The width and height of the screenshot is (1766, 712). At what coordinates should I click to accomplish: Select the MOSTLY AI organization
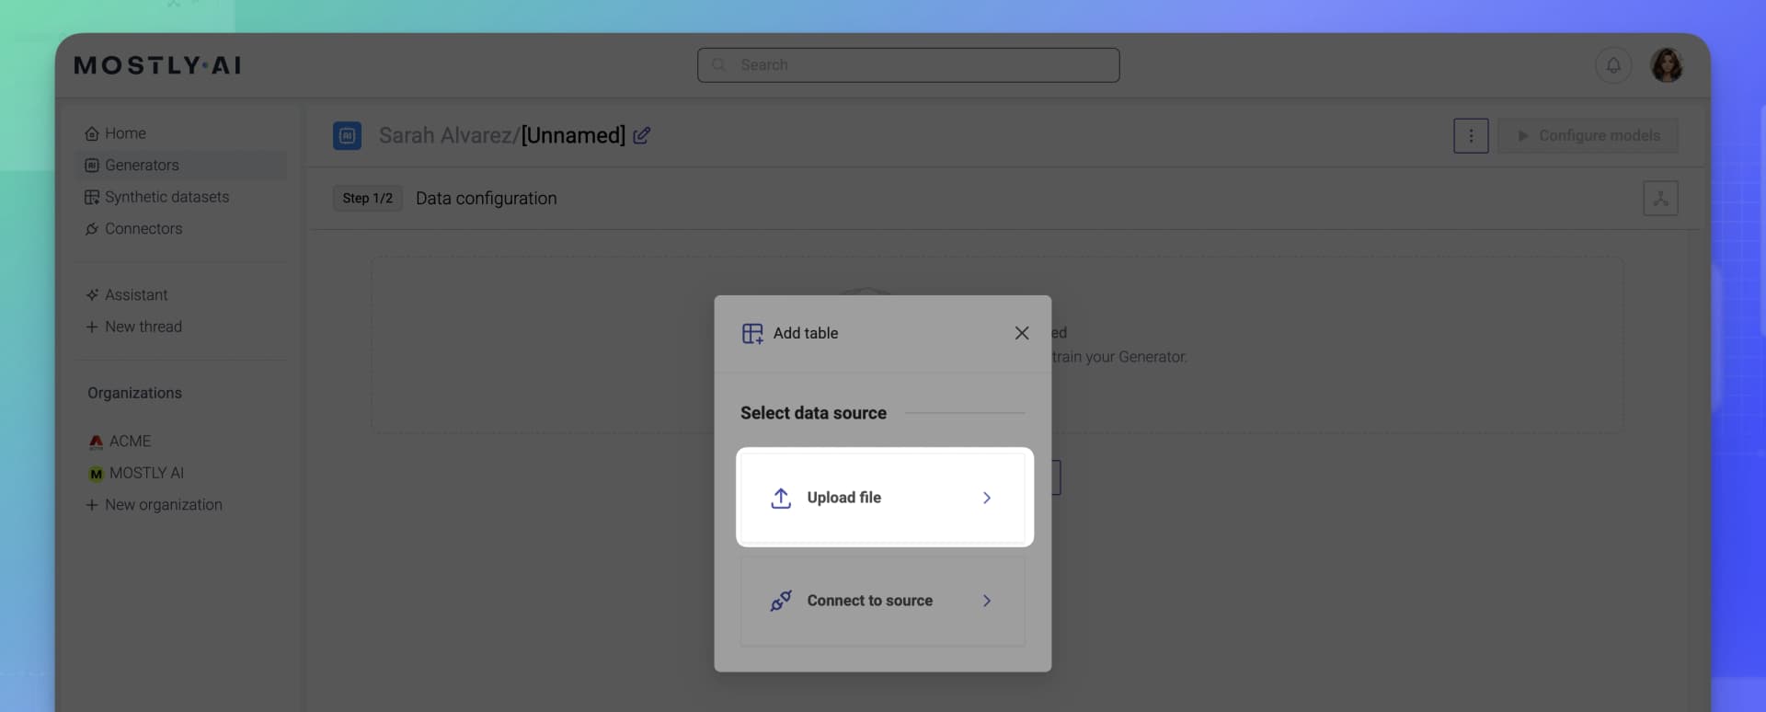coord(136,473)
